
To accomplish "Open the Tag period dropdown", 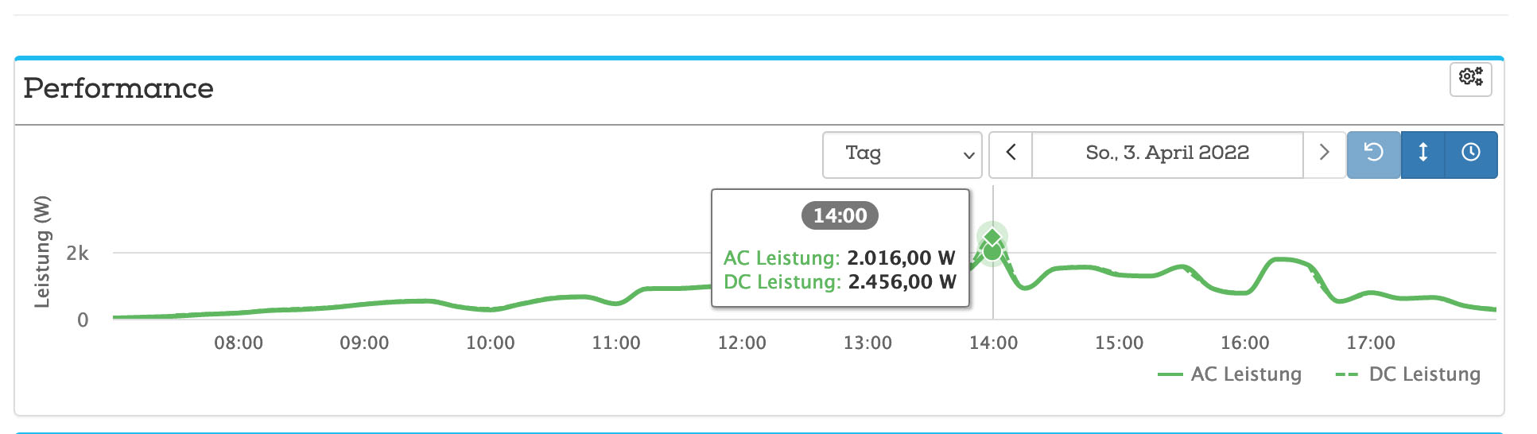I will point(902,154).
